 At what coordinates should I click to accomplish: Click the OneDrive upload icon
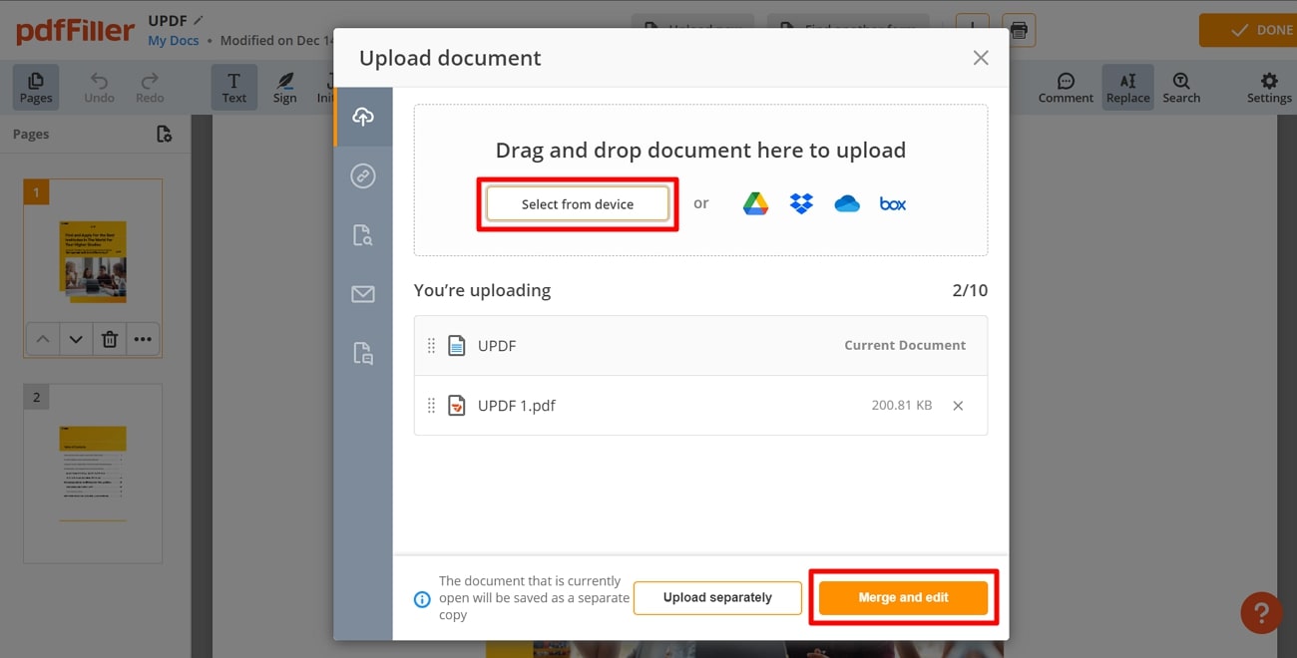point(847,202)
